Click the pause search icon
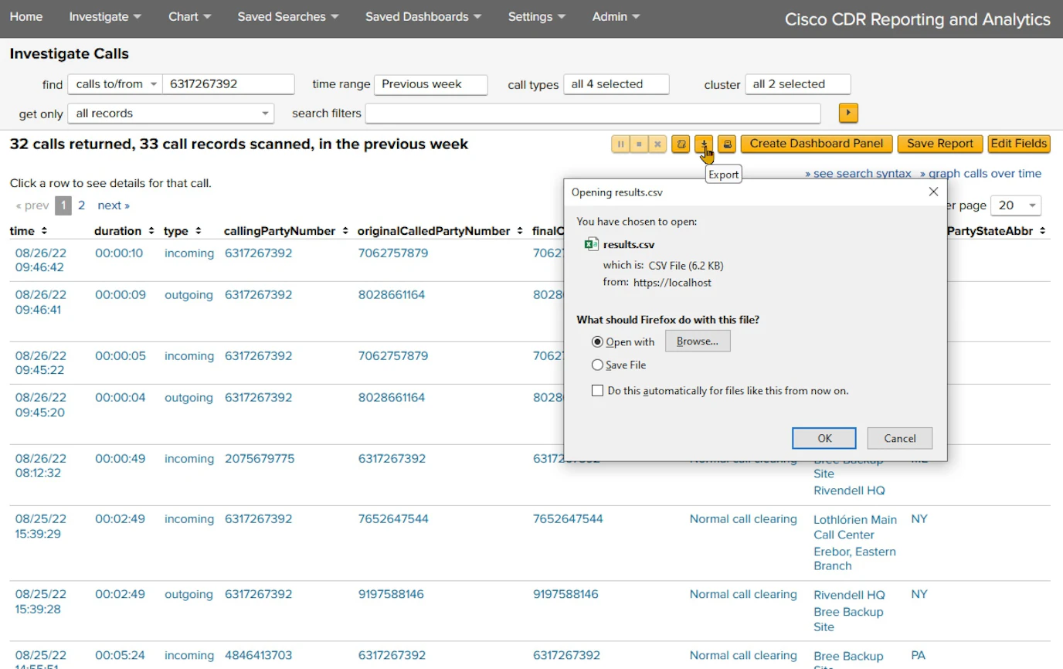 click(x=621, y=144)
